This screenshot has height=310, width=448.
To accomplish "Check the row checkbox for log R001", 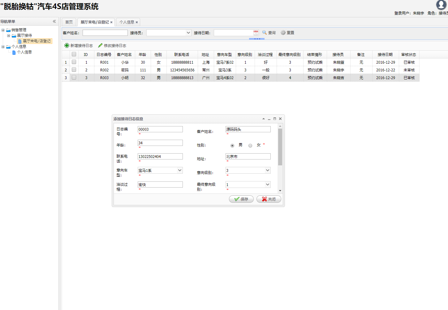I will (x=74, y=62).
